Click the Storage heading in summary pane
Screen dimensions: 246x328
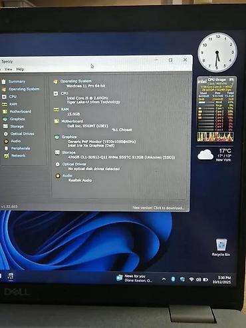point(68,153)
